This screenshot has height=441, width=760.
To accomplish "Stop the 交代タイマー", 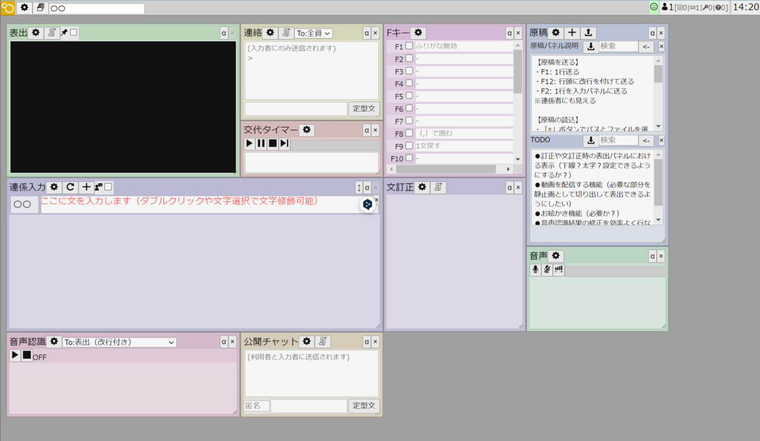I will coord(273,144).
